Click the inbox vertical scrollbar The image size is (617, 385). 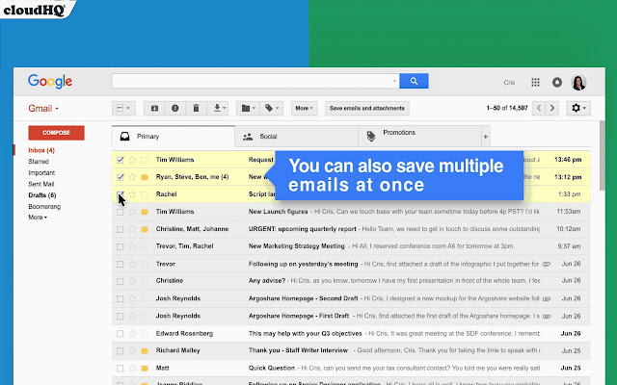pos(602,156)
